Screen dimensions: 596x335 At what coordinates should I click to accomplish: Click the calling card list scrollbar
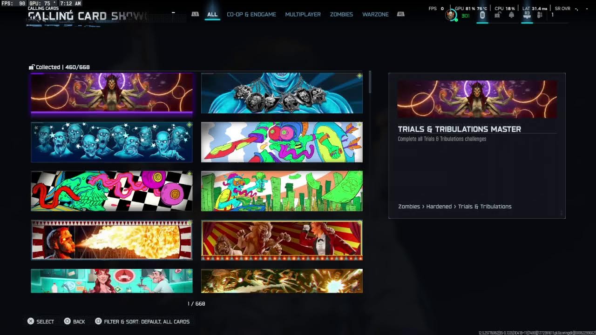coord(370,82)
